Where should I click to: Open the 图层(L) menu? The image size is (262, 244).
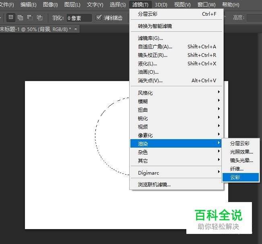click(72, 4)
